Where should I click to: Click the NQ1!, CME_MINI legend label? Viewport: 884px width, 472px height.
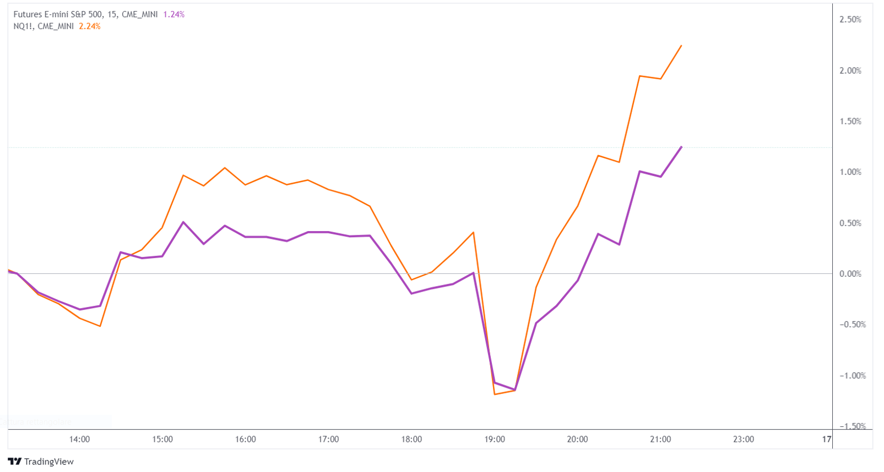pos(44,26)
